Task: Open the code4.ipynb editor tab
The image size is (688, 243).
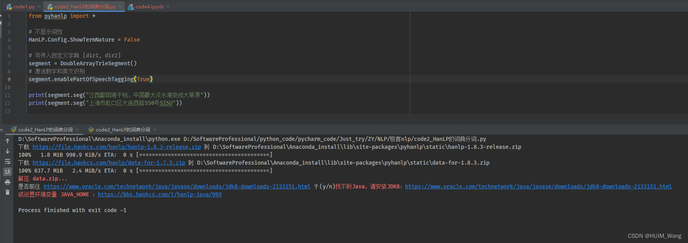Action: pyautogui.click(x=149, y=7)
